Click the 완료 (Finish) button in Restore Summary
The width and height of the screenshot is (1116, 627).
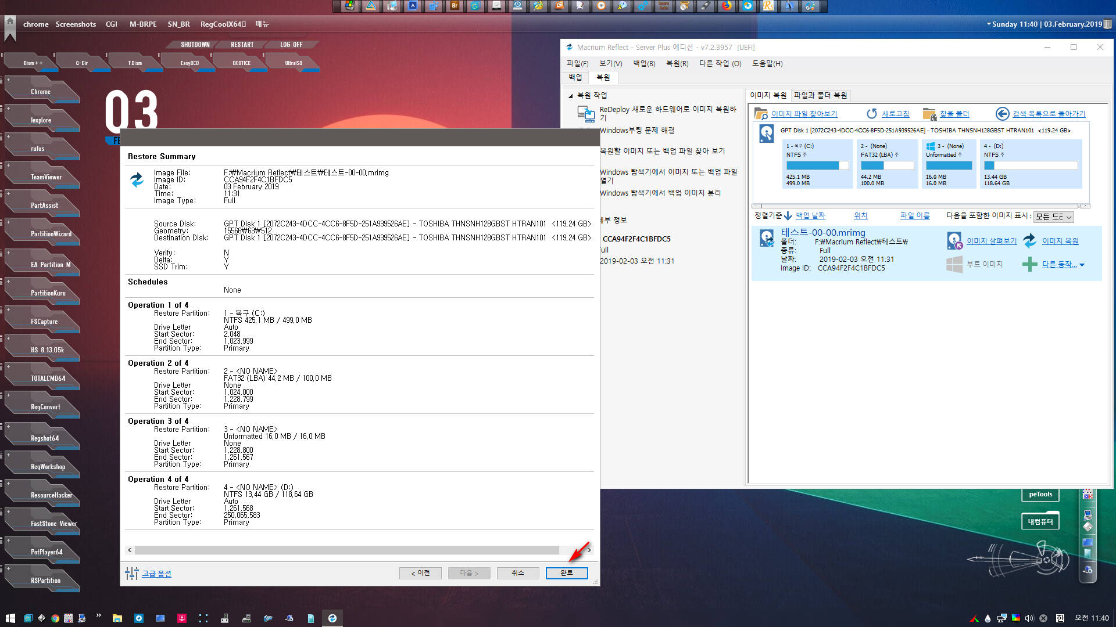pyautogui.click(x=567, y=573)
